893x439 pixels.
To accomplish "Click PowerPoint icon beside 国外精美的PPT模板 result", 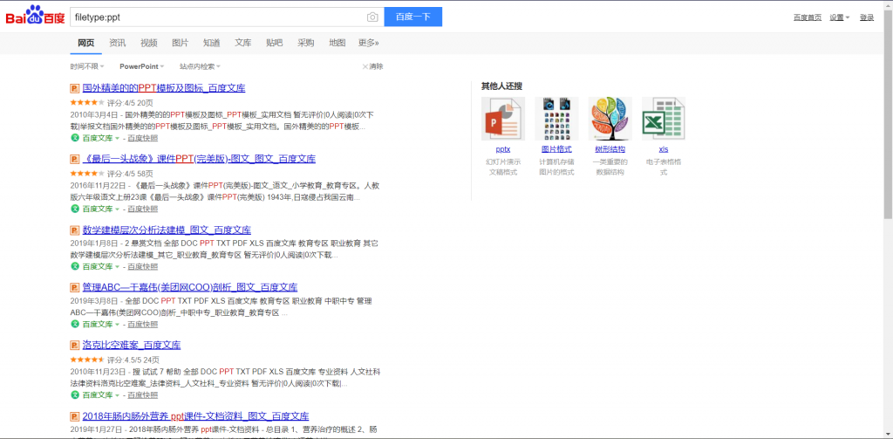I will pos(74,88).
